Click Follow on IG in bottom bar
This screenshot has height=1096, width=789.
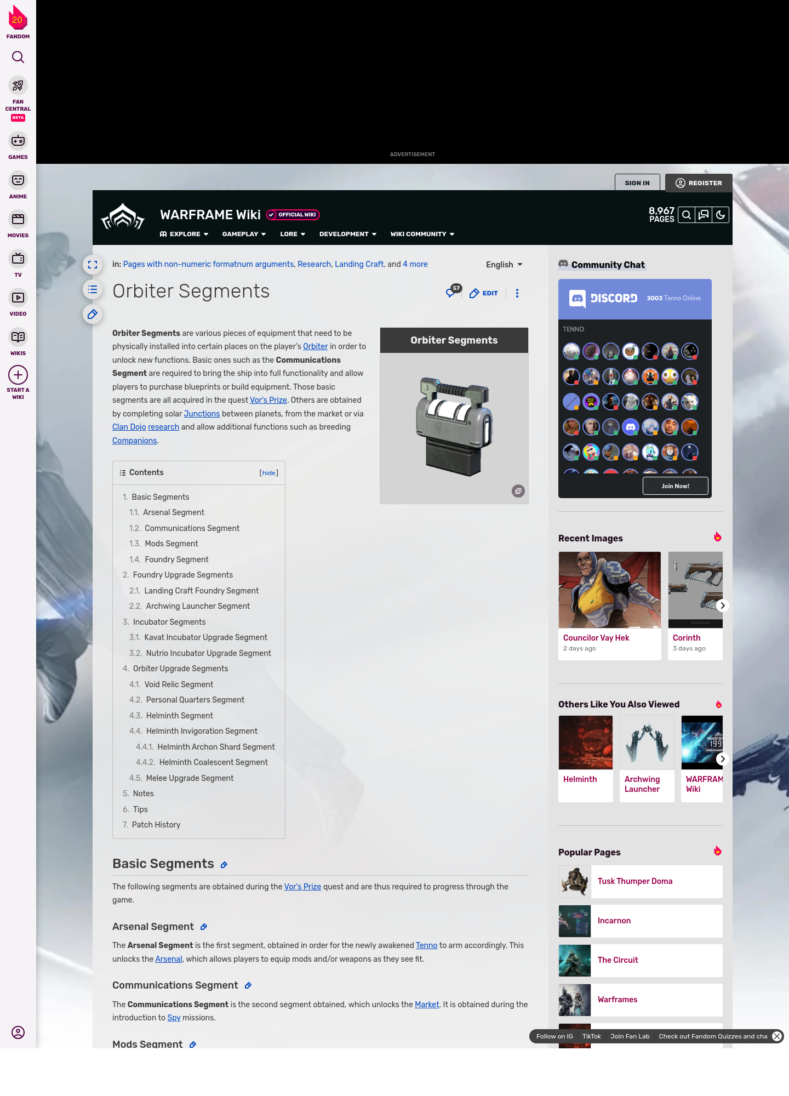(x=554, y=1036)
